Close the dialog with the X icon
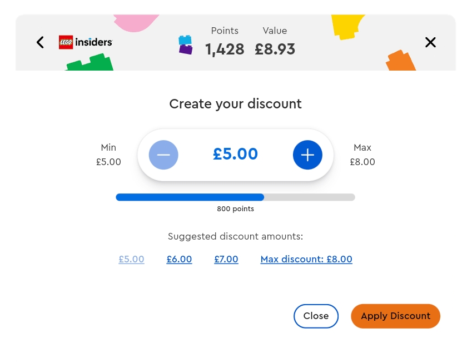 (x=430, y=42)
